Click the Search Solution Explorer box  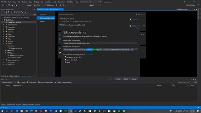pyautogui.click(x=17, y=15)
